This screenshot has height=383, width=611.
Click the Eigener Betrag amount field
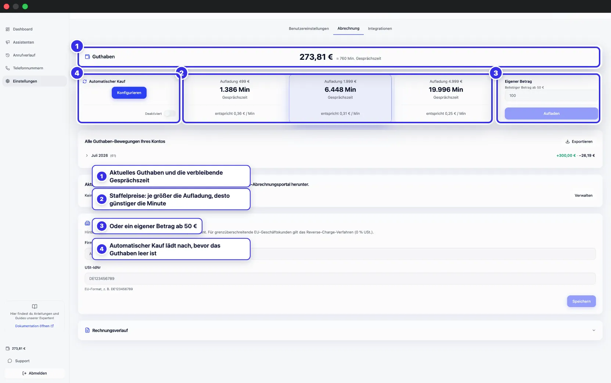551,96
